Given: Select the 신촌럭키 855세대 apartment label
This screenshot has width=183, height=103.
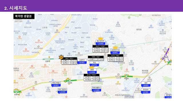Looking at the screenshot, I should point(82,62).
